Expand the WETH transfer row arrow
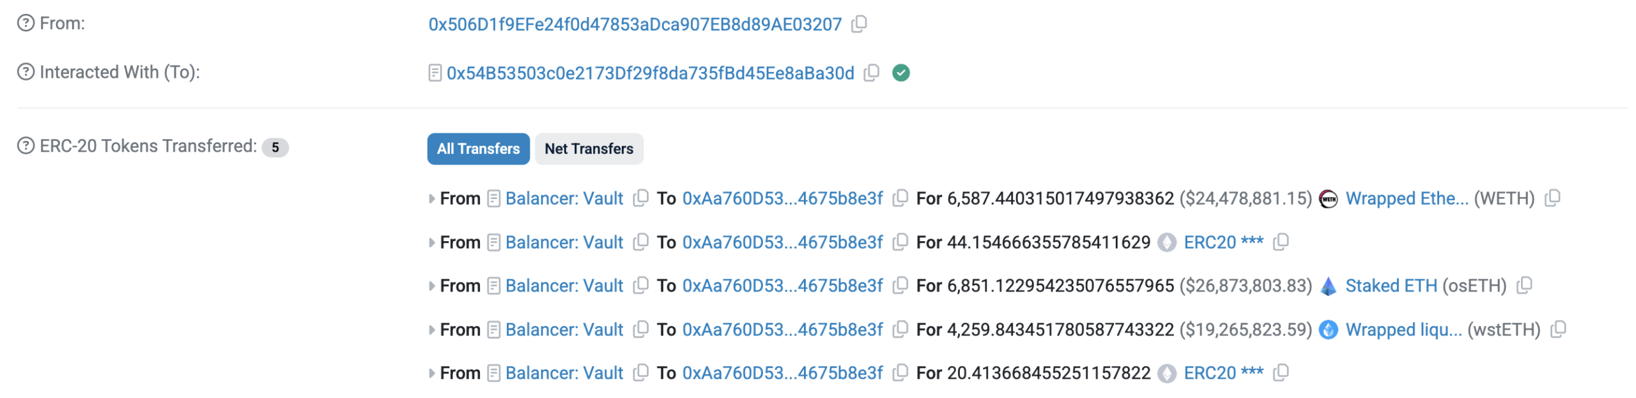The image size is (1636, 398). coord(432,199)
